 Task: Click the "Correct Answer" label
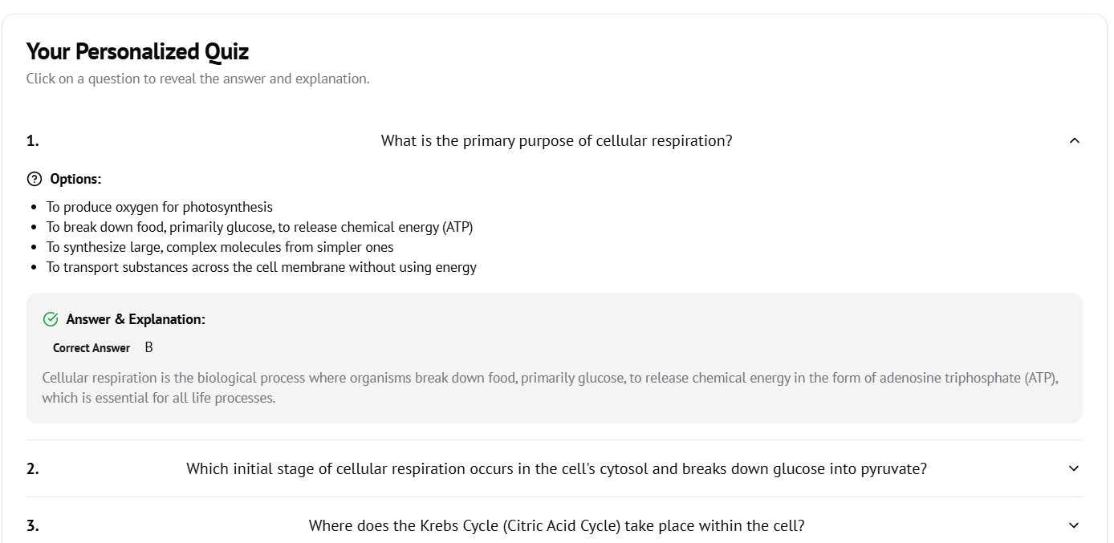[91, 348]
